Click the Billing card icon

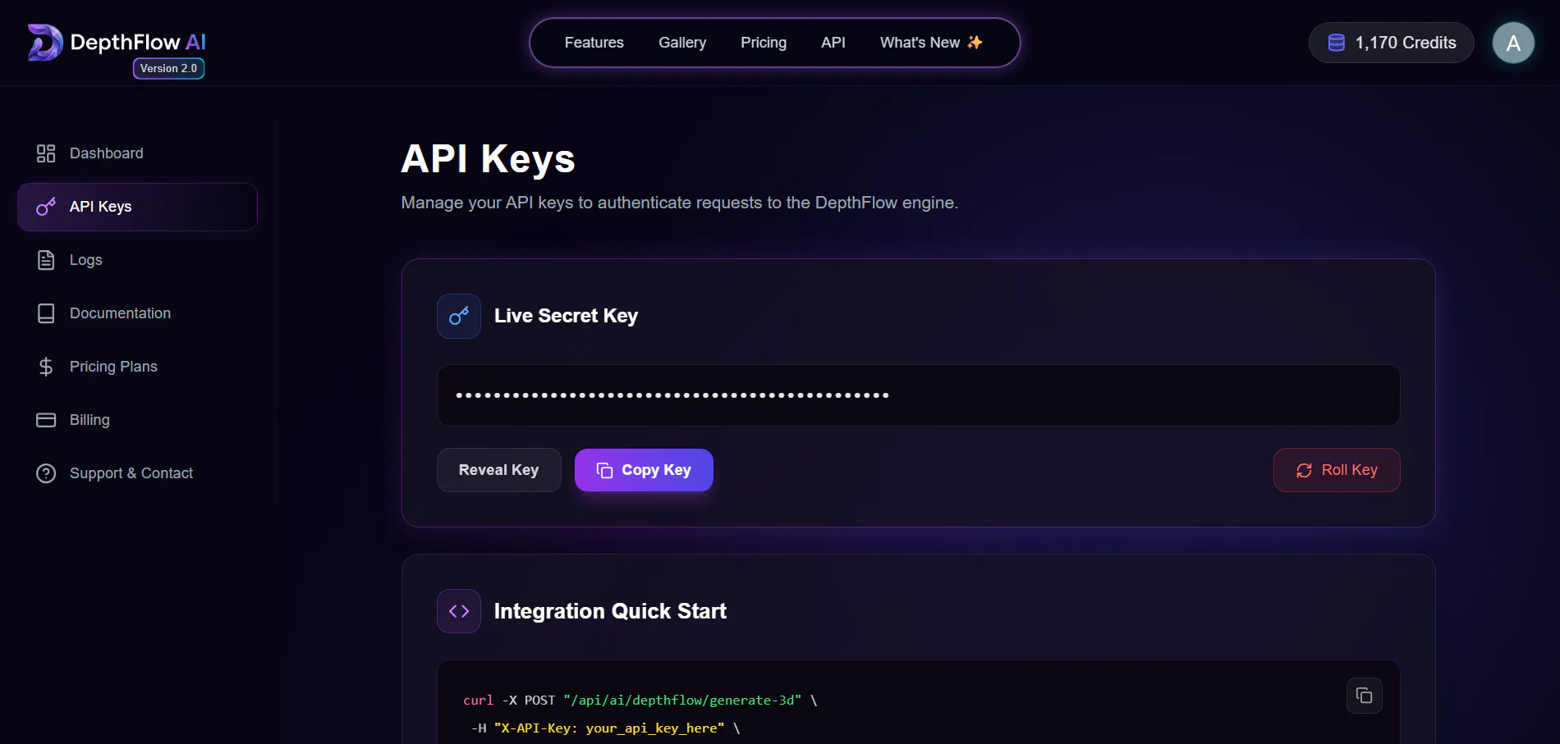46,420
